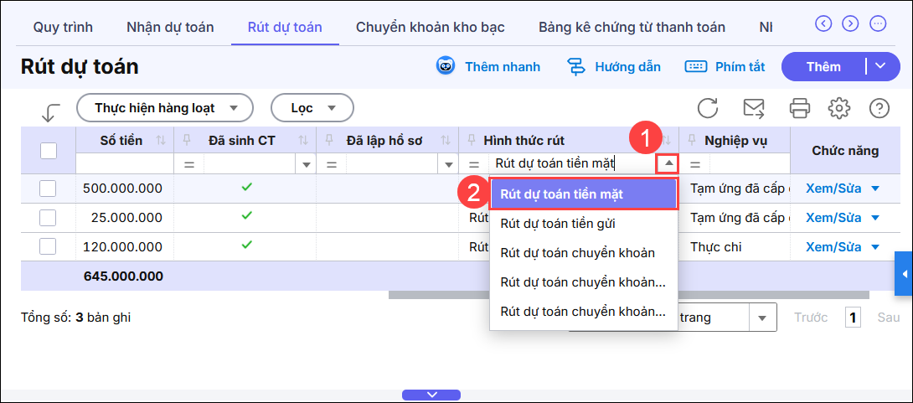Check the 500.000.000 row checkbox
913x403 pixels.
point(48,189)
